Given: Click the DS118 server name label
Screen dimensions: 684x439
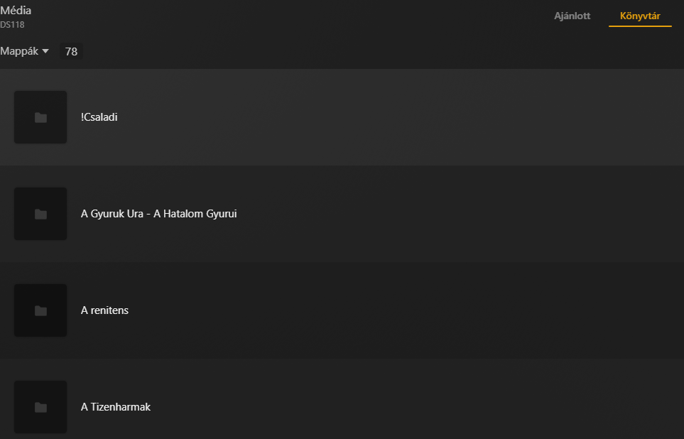Looking at the screenshot, I should coord(13,25).
